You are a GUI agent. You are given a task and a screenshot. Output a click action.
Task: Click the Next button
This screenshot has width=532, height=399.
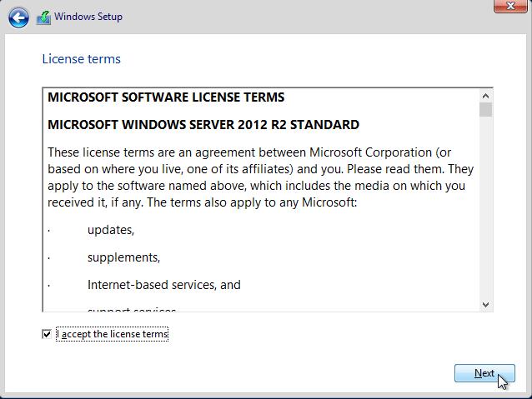(484, 373)
